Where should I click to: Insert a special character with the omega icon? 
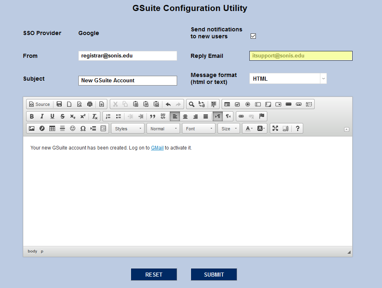83,128
